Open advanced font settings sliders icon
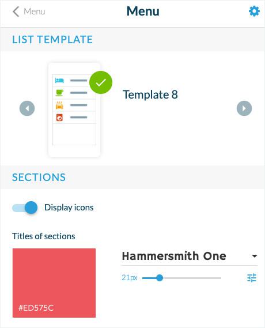Image resolution: width=265 pixels, height=328 pixels. [252, 278]
